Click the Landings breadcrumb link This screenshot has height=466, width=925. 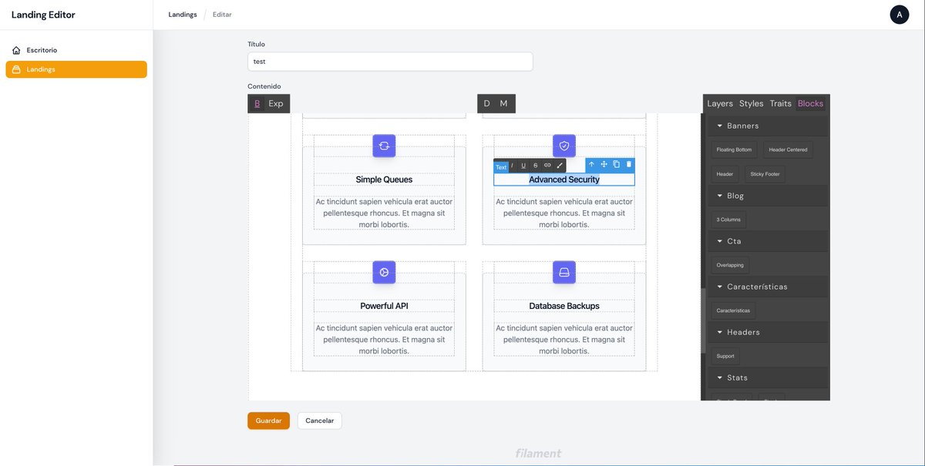[x=183, y=15]
